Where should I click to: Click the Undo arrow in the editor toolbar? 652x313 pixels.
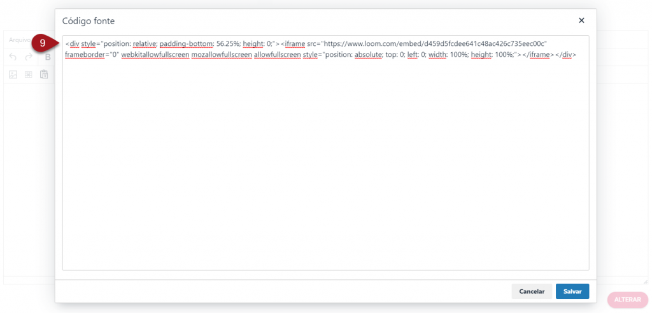coord(13,57)
